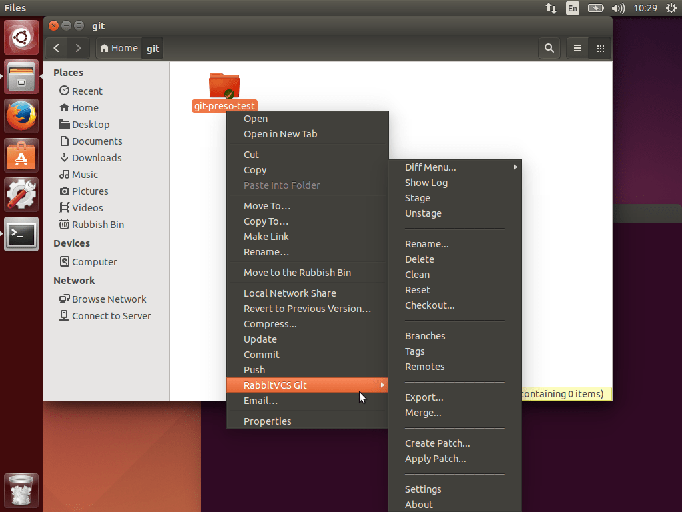This screenshot has width=682, height=512.
Task: Open the sound volume indicator
Action: point(618,8)
